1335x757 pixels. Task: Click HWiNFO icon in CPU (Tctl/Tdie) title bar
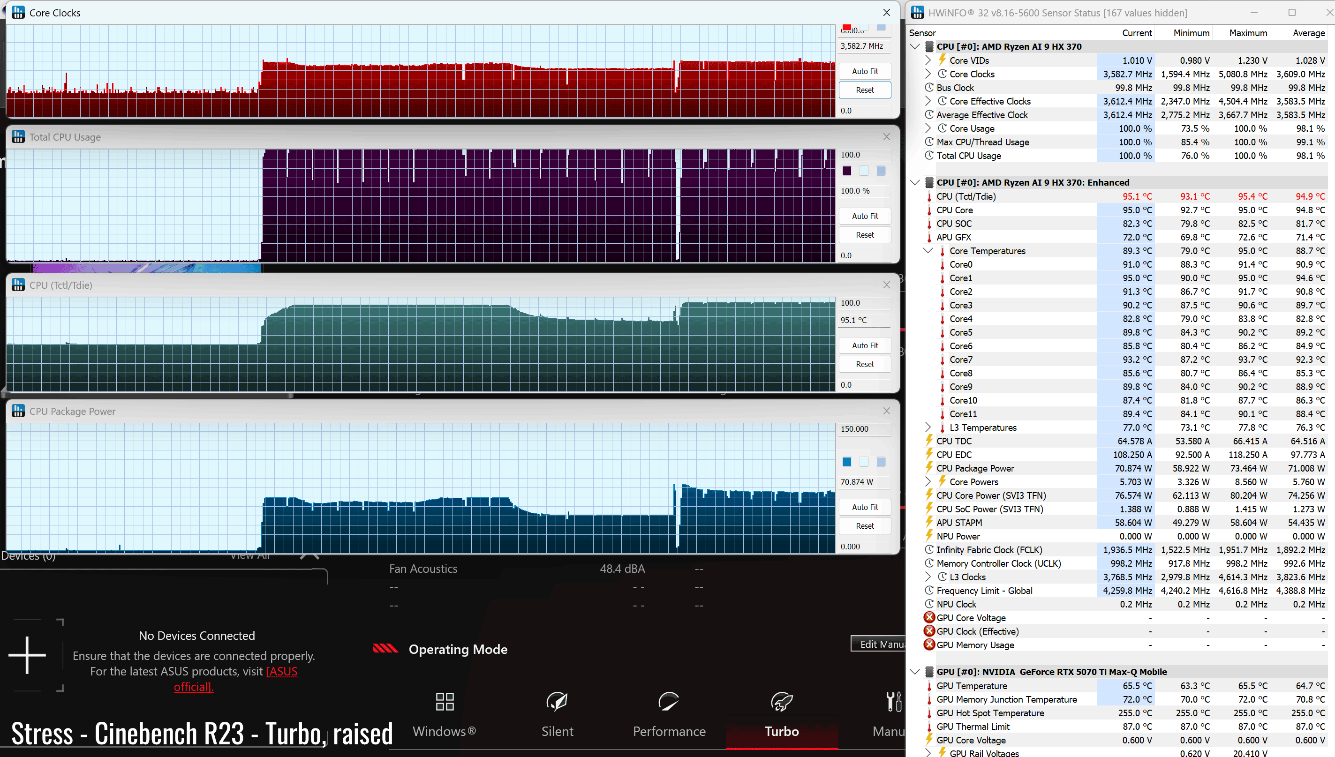pos(18,285)
